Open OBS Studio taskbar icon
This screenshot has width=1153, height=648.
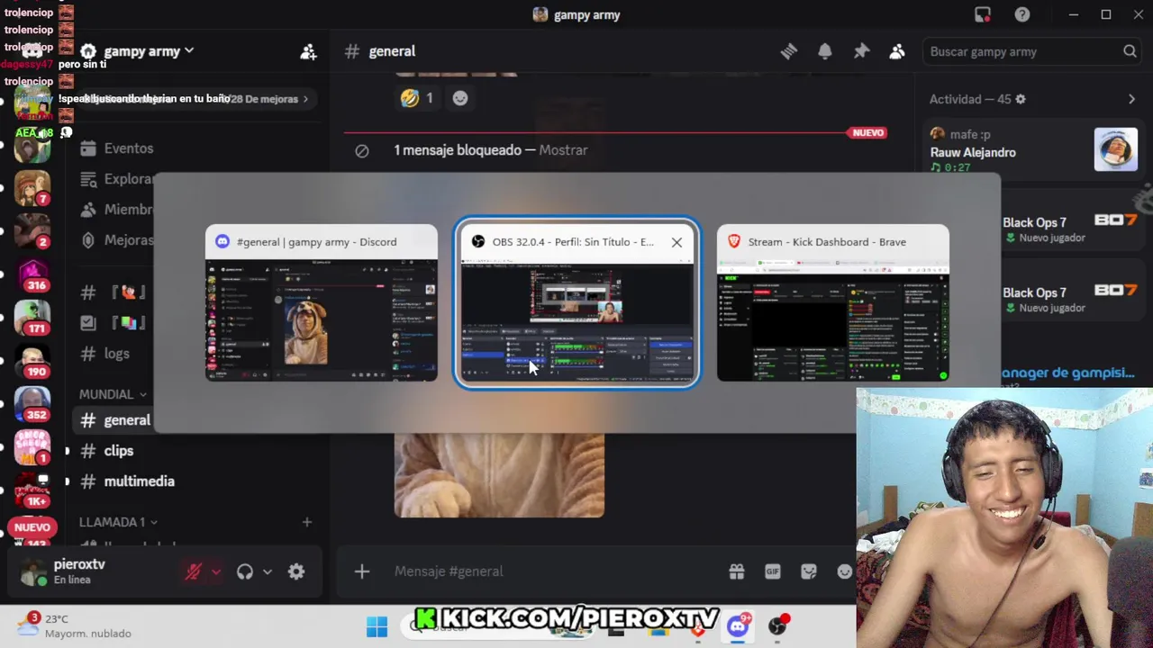[x=777, y=625]
